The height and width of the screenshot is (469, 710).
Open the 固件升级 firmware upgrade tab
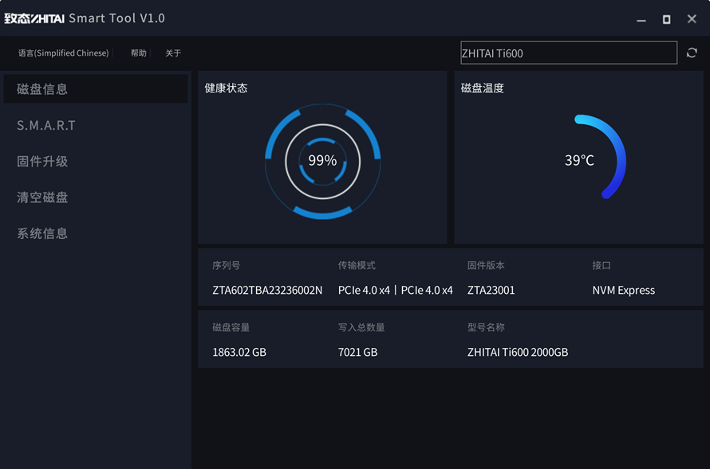click(x=42, y=162)
